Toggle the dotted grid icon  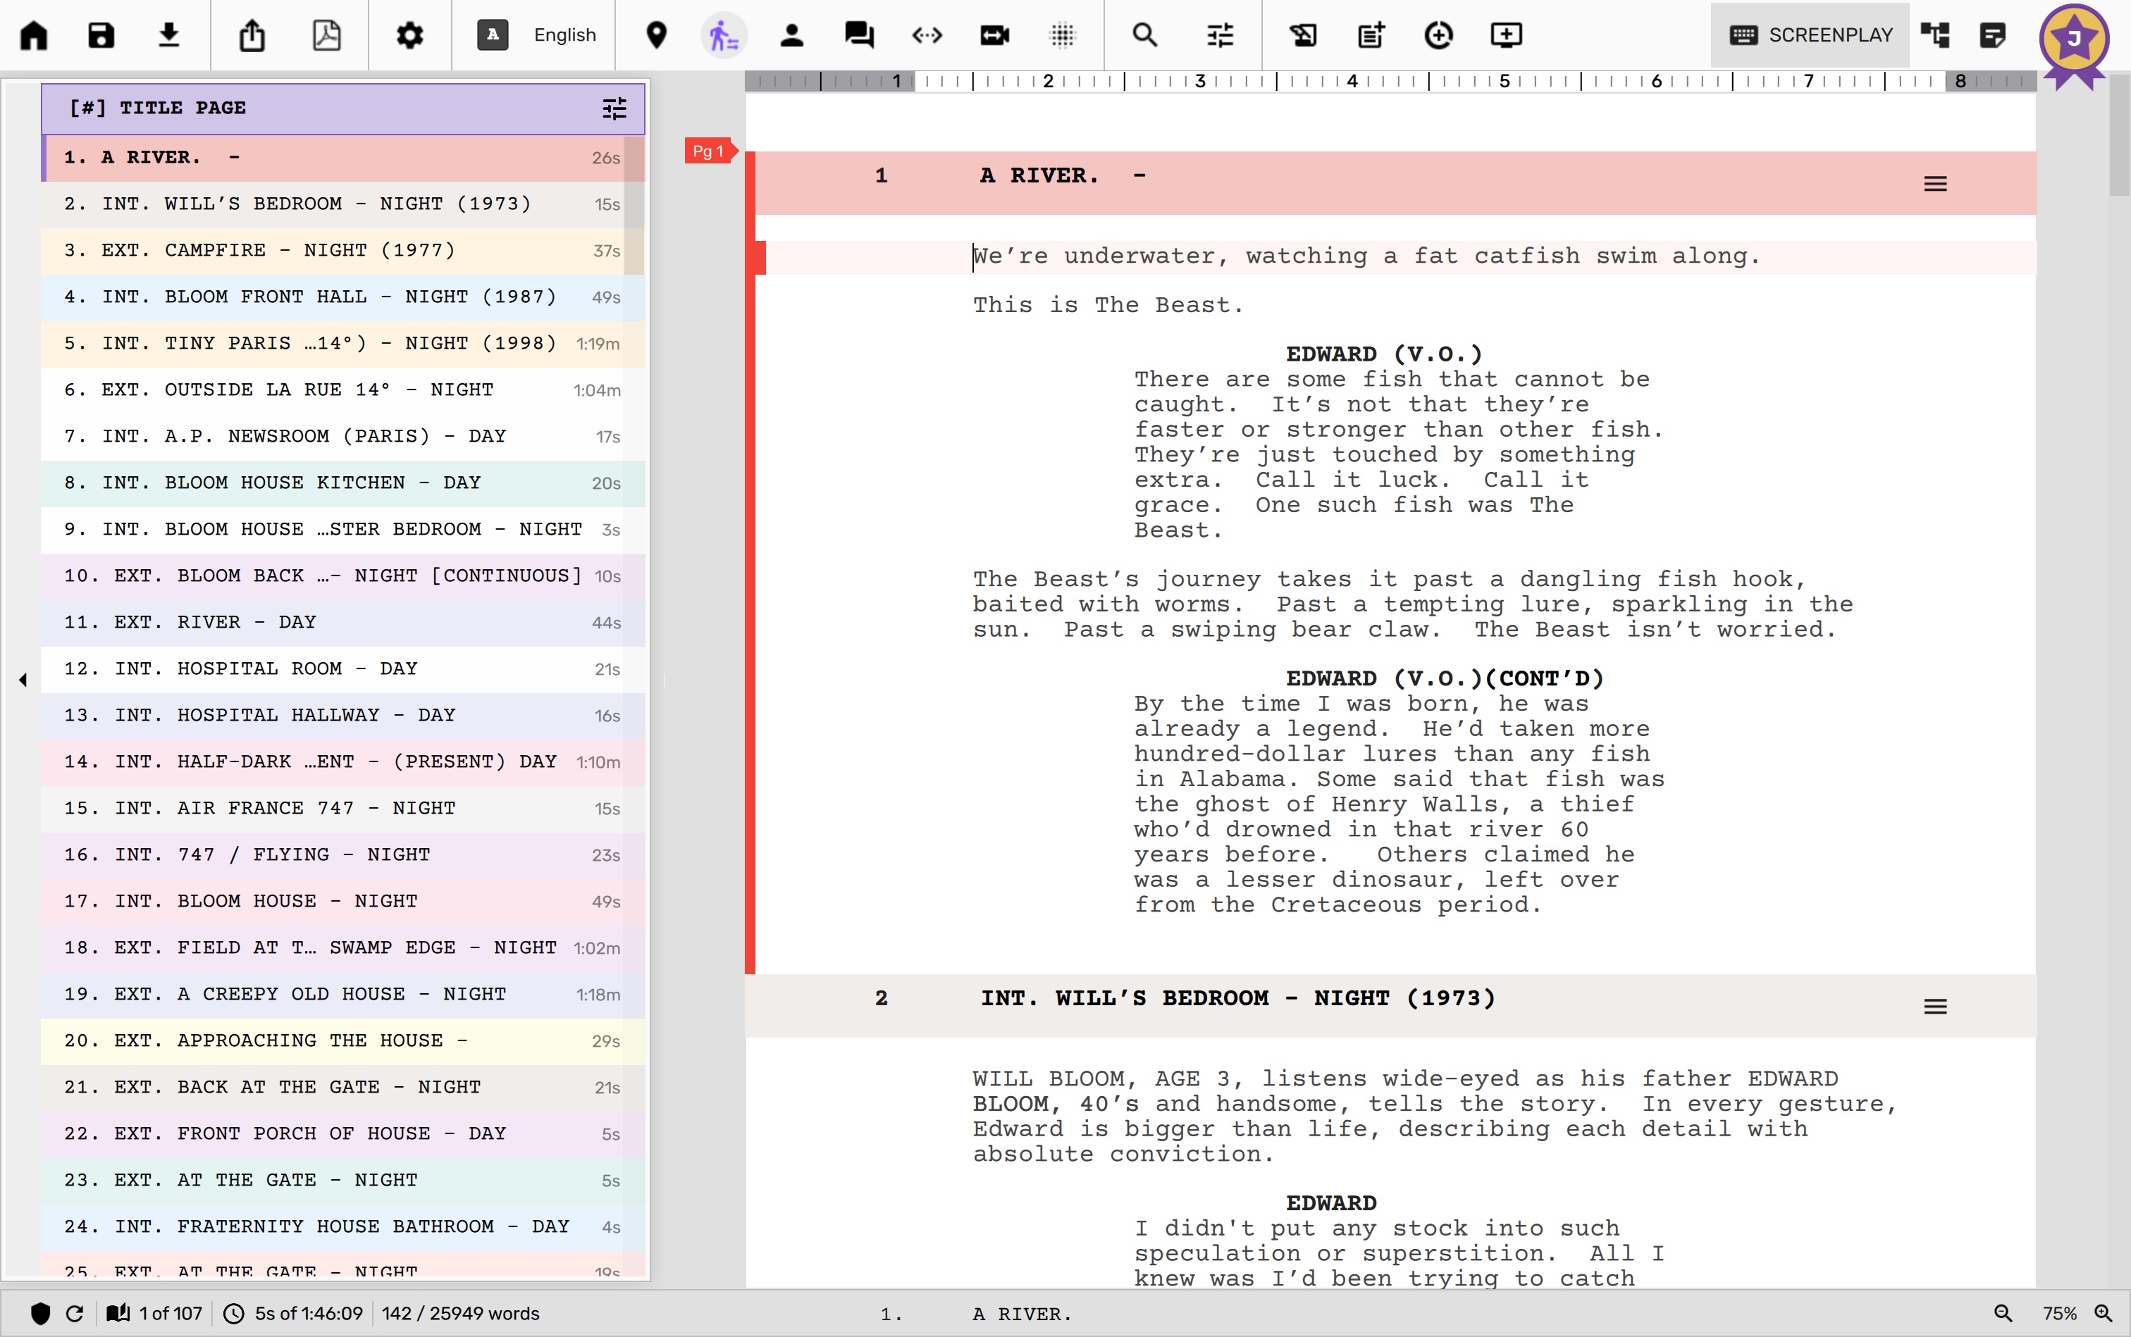(x=1061, y=35)
